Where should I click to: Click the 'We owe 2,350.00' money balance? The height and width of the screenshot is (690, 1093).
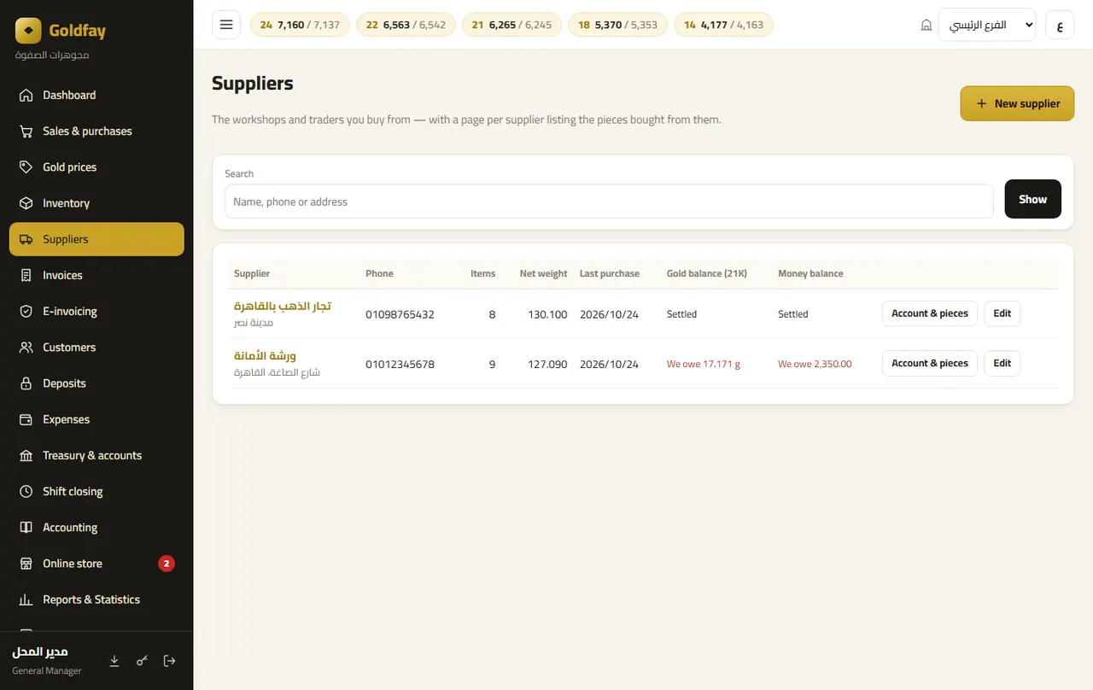tap(815, 364)
